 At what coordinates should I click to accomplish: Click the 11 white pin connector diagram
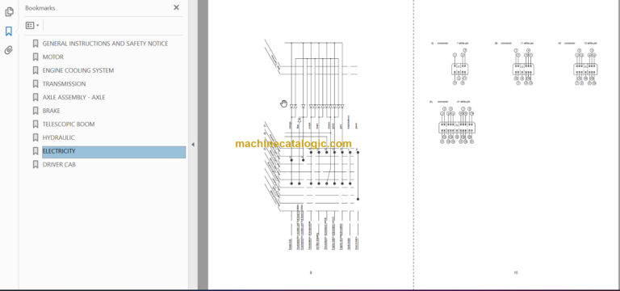(523, 67)
